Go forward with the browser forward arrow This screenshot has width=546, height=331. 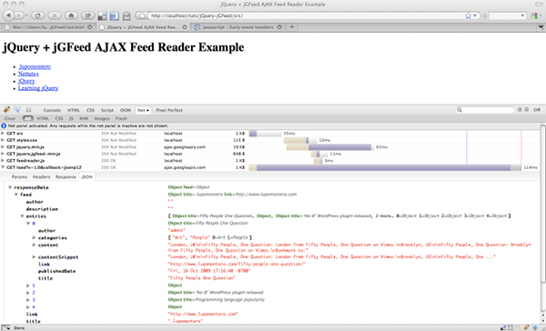pyautogui.click(x=19, y=15)
